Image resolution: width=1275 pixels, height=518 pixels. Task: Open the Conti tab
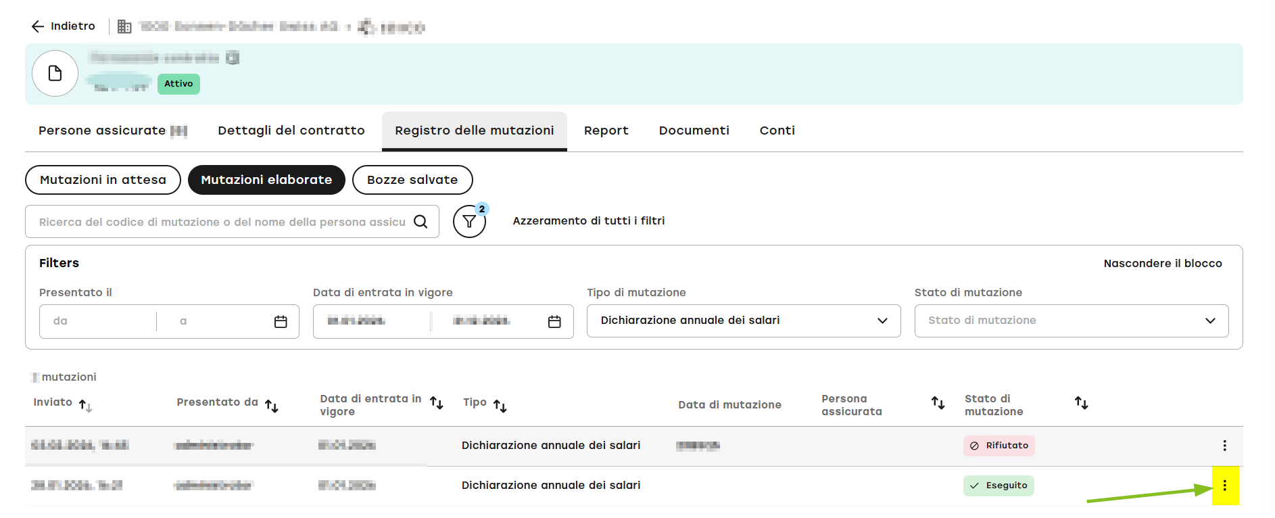pyautogui.click(x=777, y=131)
